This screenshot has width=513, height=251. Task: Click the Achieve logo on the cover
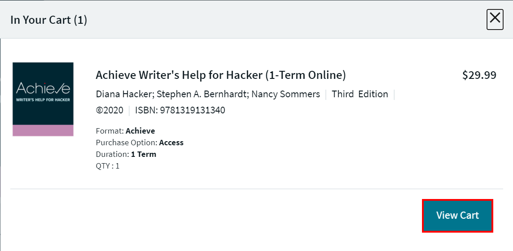(x=43, y=87)
